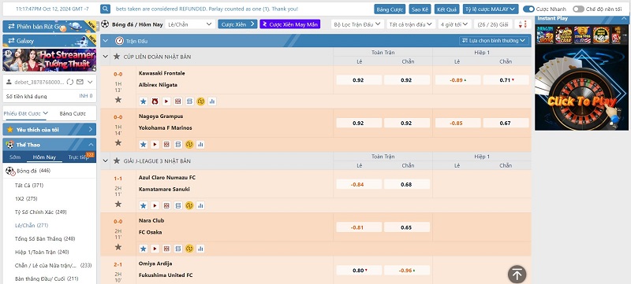Screen dimensions: 631x284
Task: Play live stream for the Nara Club match
Action: [155, 249]
